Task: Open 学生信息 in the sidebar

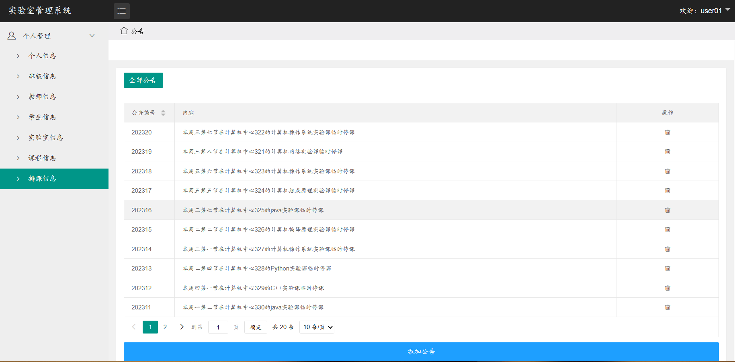Action: pyautogui.click(x=54, y=117)
